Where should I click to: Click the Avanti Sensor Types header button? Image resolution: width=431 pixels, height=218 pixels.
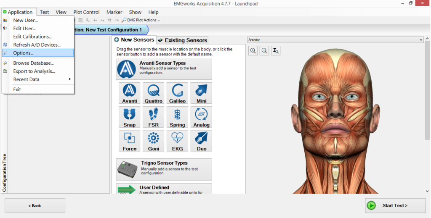tap(164, 69)
